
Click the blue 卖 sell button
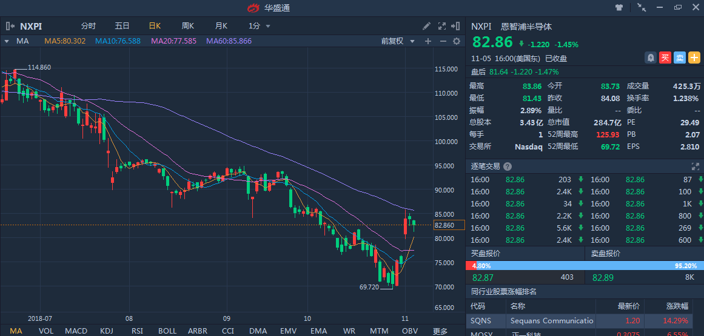click(680, 58)
